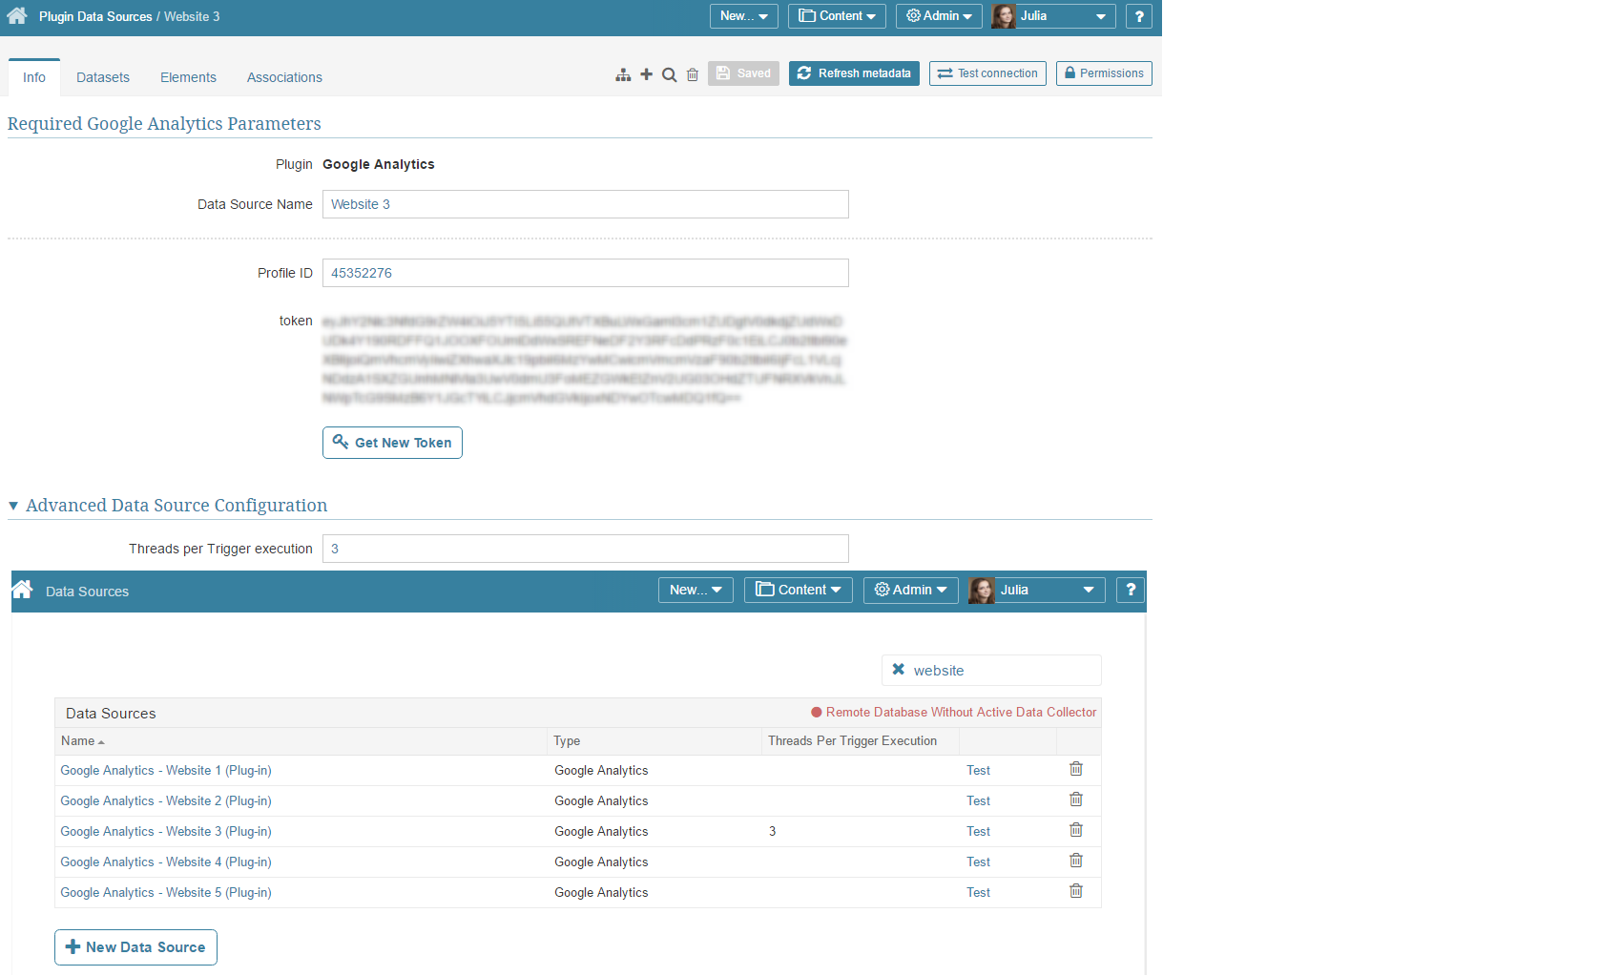This screenshot has width=1620, height=976.
Task: Click the Profile ID input field
Action: pos(586,273)
